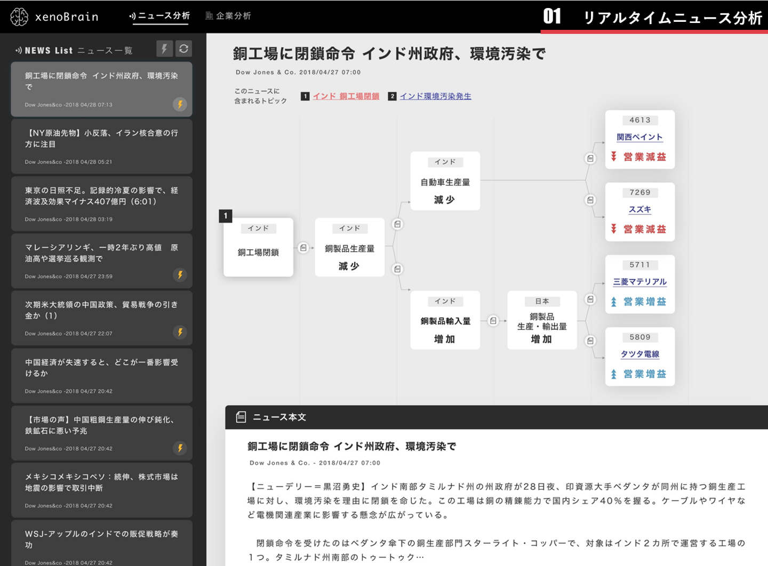The height and width of the screenshot is (566, 768).
Task: Open 関西ペイント company link
Action: [639, 137]
